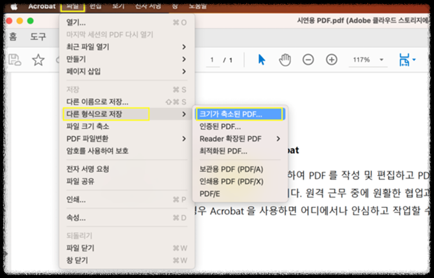Viewport: 434px width, 278px height.
Task: Expand the 페이지 삽입 submenu
Action: click(x=127, y=72)
